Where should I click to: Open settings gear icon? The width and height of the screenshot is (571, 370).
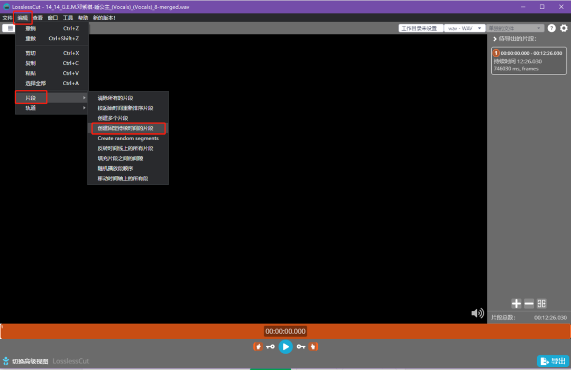[564, 28]
